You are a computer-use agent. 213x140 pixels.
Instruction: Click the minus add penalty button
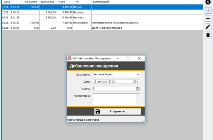(x=208, y=19)
